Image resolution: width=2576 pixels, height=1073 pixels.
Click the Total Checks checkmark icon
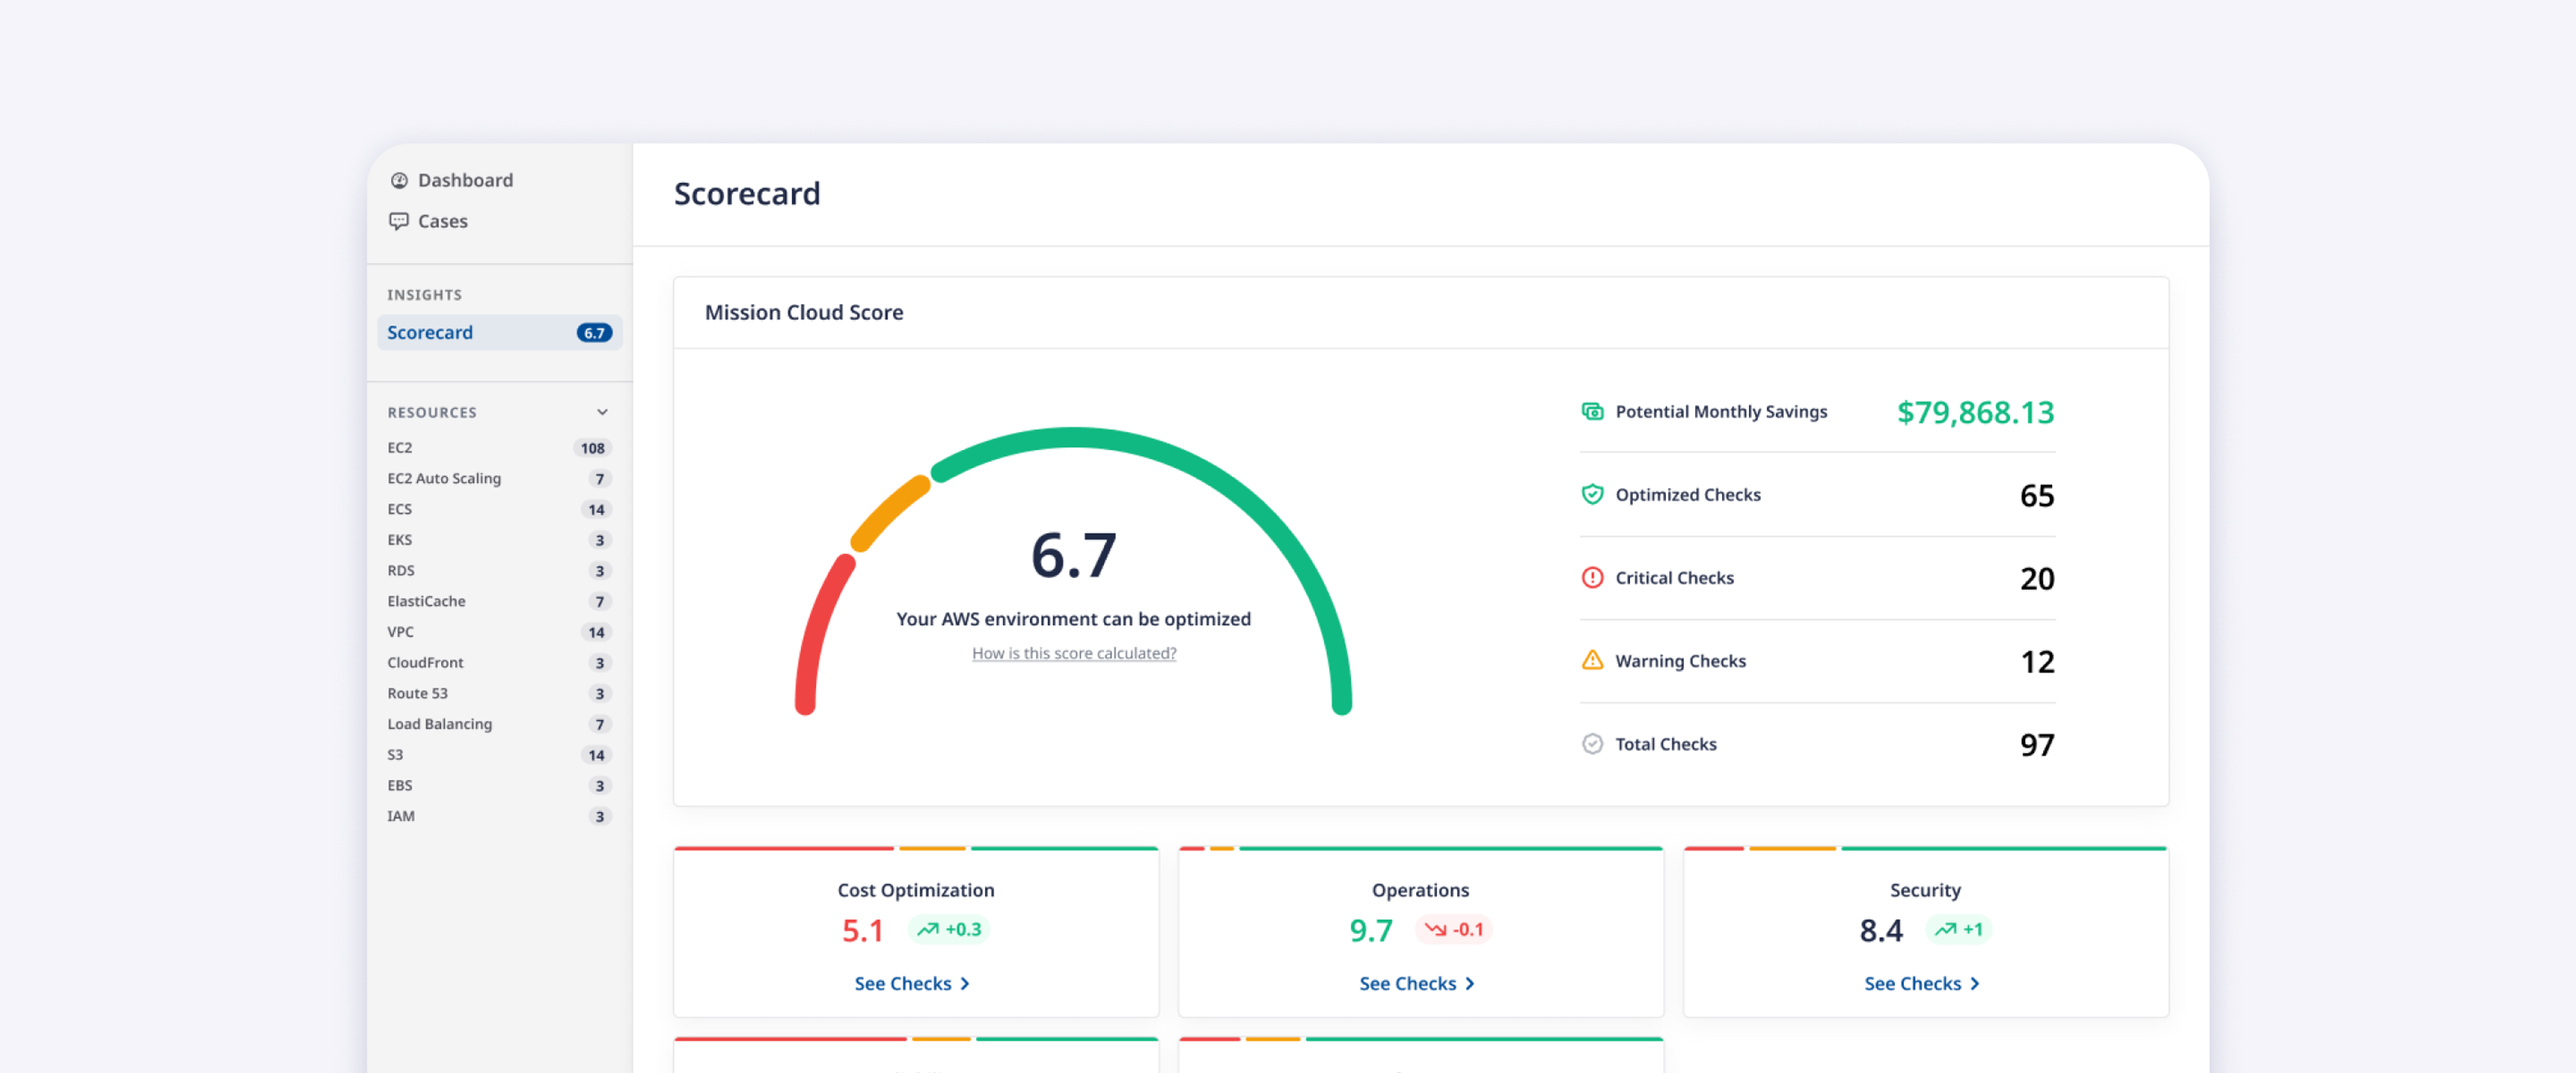click(1592, 743)
